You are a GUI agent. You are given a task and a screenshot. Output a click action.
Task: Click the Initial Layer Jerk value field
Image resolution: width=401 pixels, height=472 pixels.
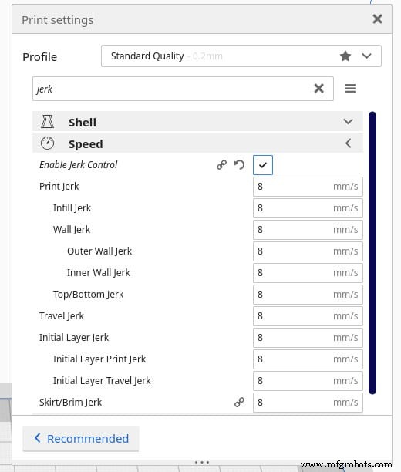pos(308,338)
